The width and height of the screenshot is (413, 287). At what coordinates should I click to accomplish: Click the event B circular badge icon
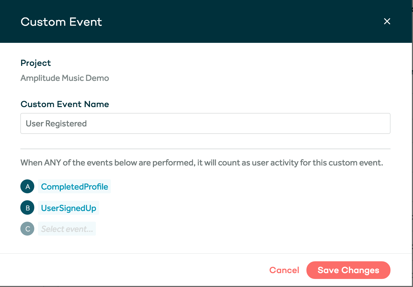(x=27, y=207)
